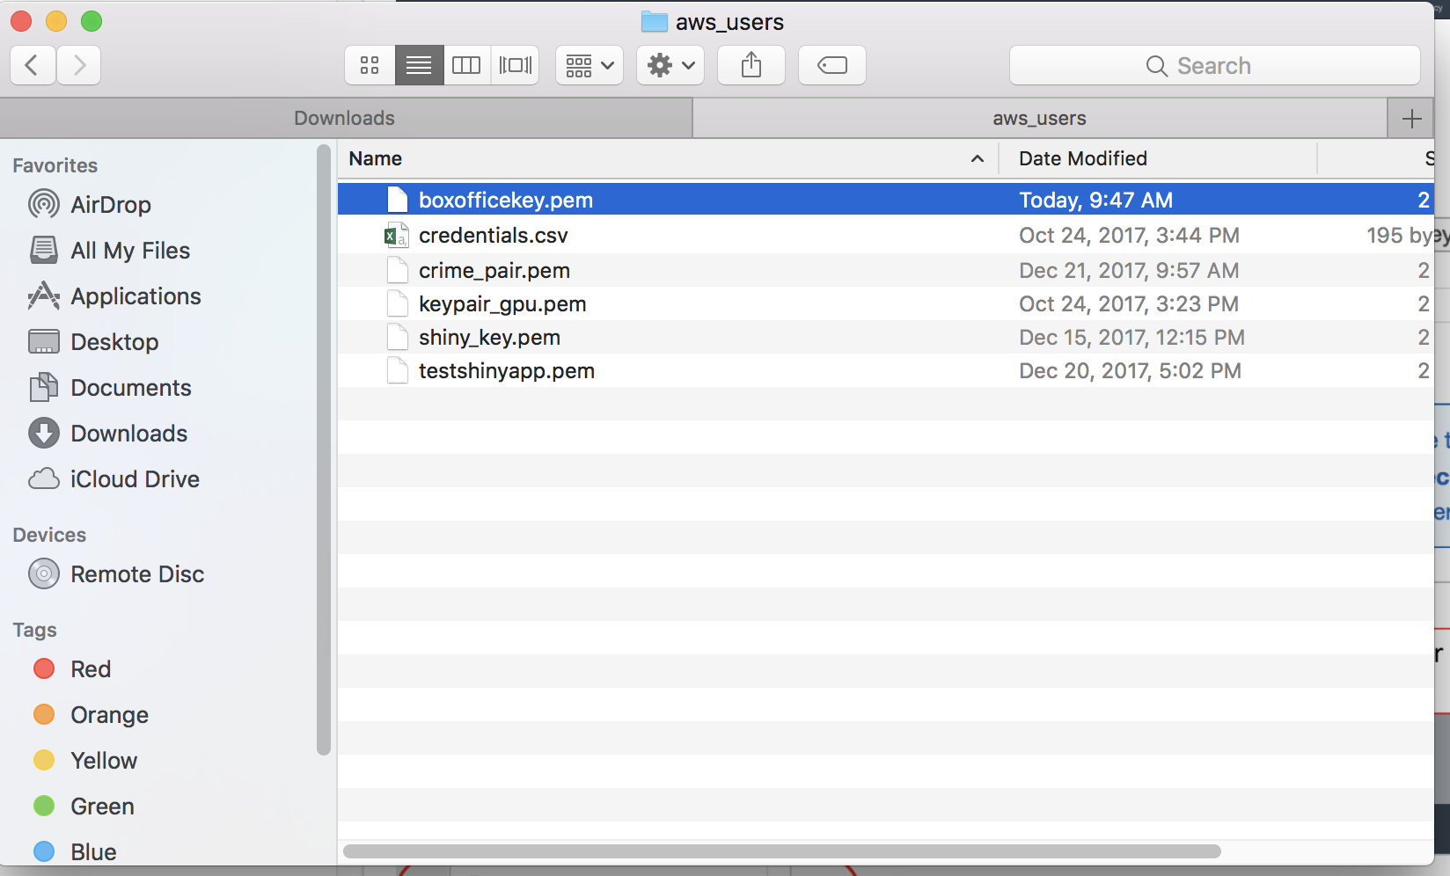Enable Cover Flow view
The image size is (1450, 876).
[516, 66]
